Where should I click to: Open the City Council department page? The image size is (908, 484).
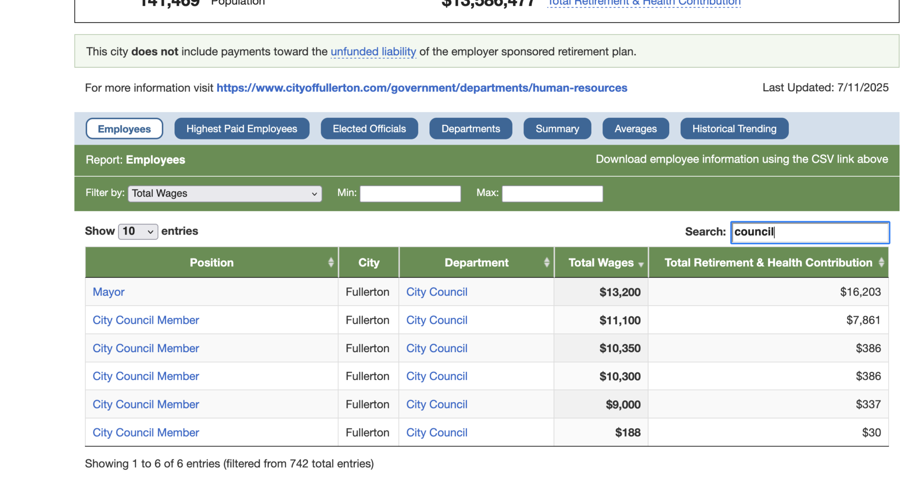436,292
